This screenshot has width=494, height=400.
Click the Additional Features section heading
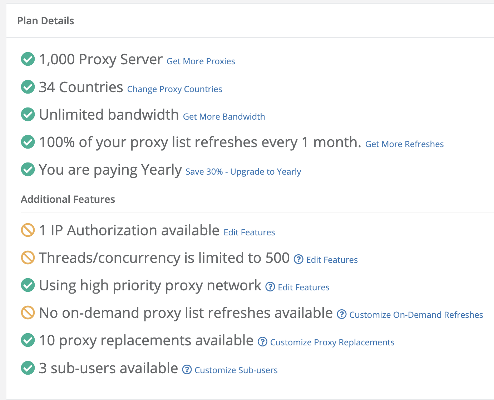(x=68, y=199)
